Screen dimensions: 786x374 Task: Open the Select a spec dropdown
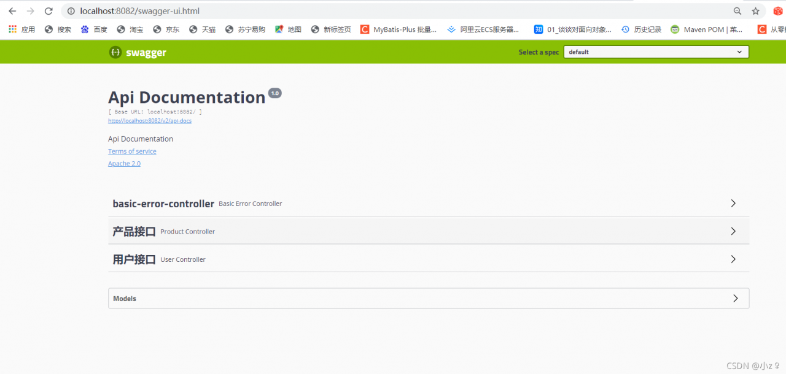tap(656, 52)
